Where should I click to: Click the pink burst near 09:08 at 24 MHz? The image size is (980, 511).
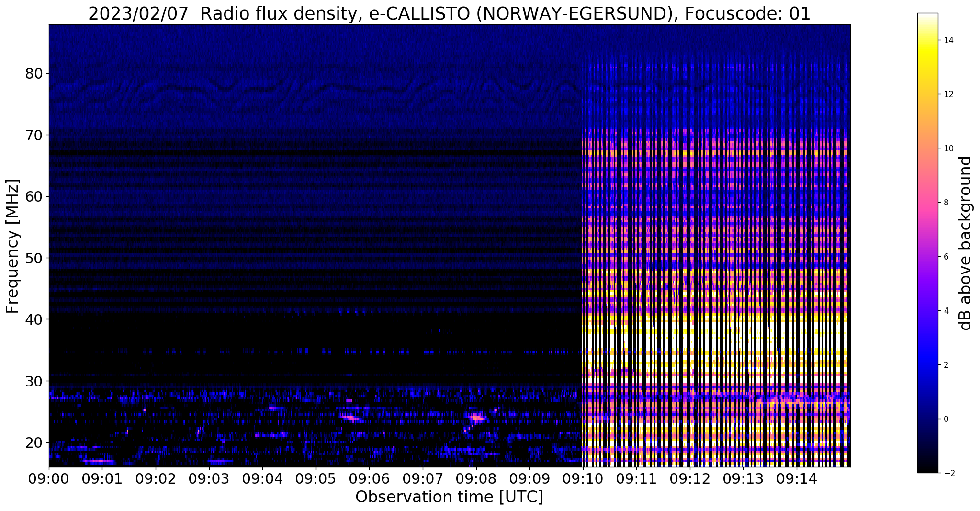(x=478, y=418)
